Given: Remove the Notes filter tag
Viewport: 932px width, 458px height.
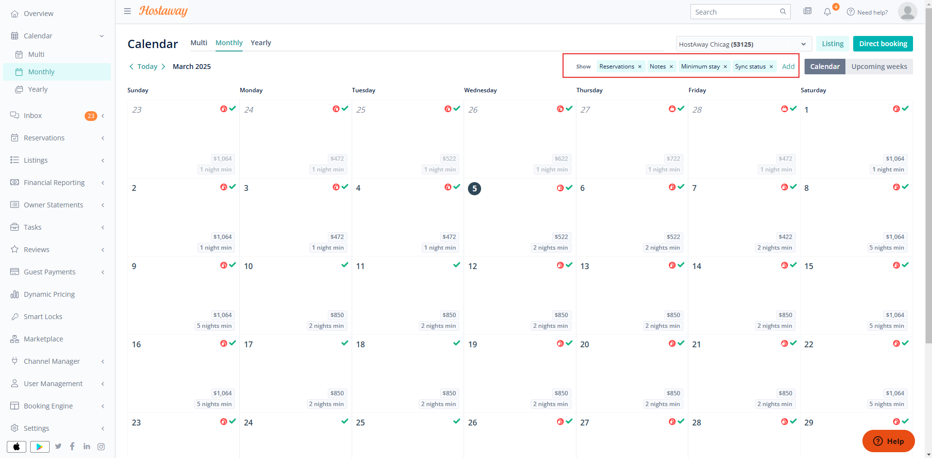Looking at the screenshot, I should 671,67.
